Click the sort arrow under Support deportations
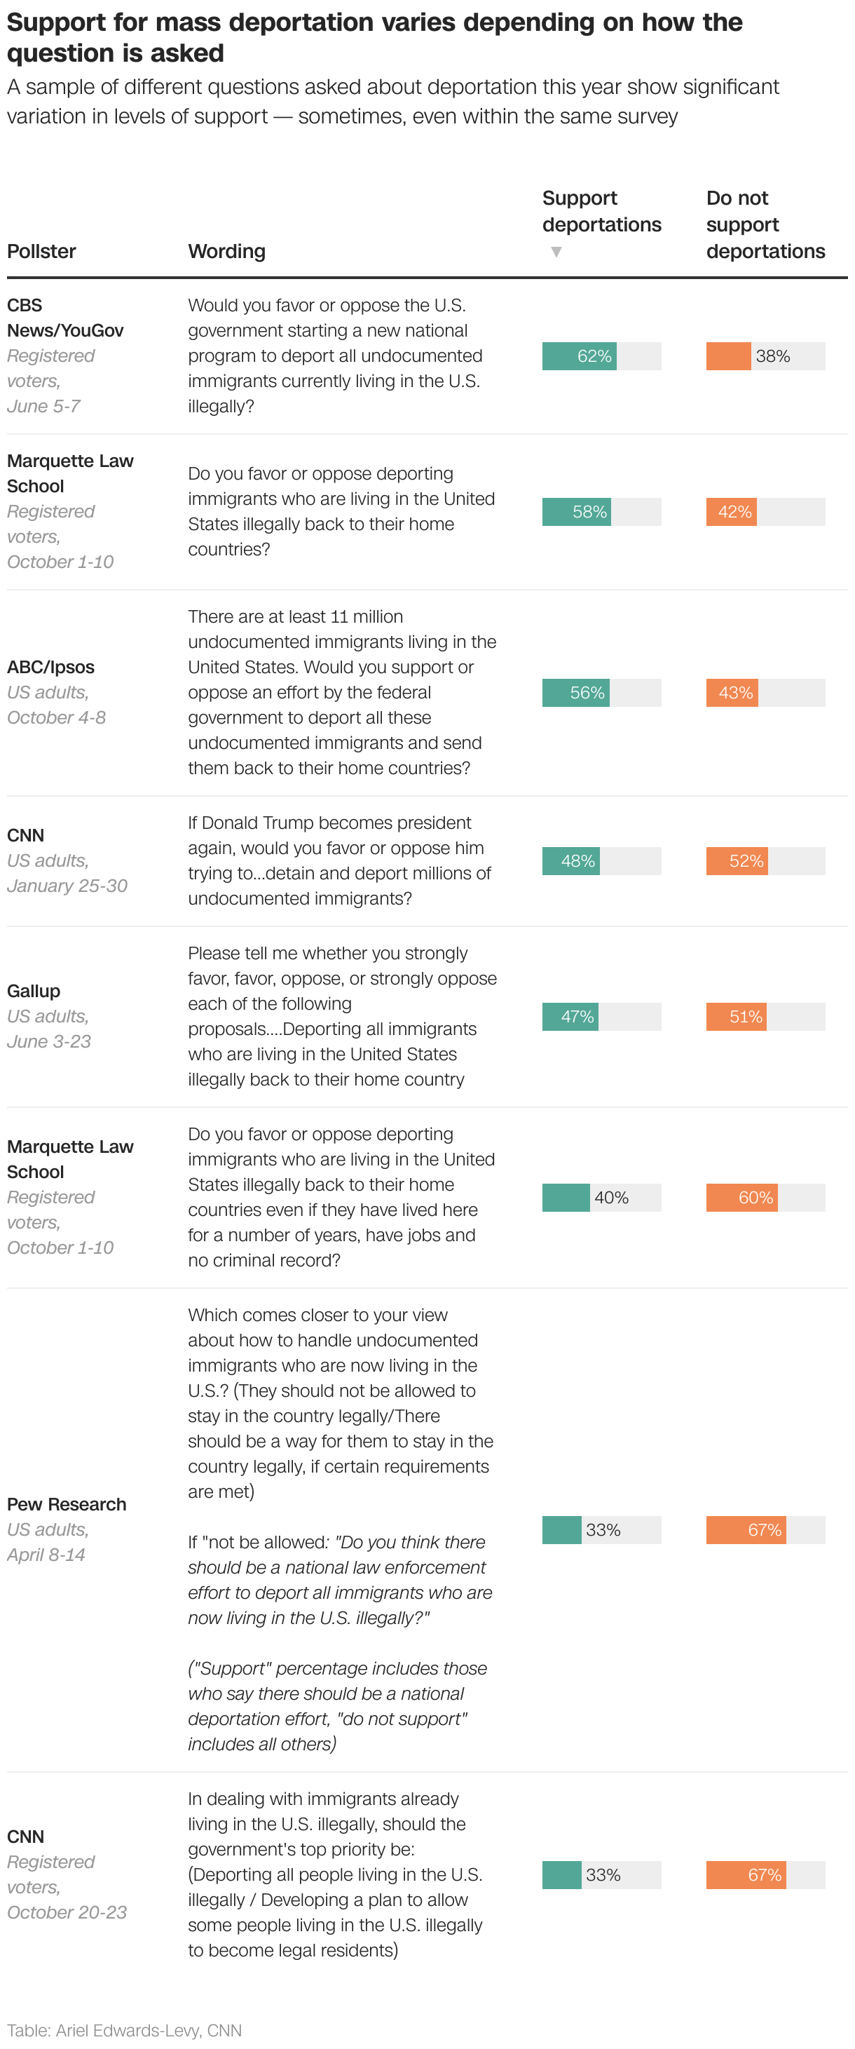Viewport: 855px width, 2049px height. point(556,252)
